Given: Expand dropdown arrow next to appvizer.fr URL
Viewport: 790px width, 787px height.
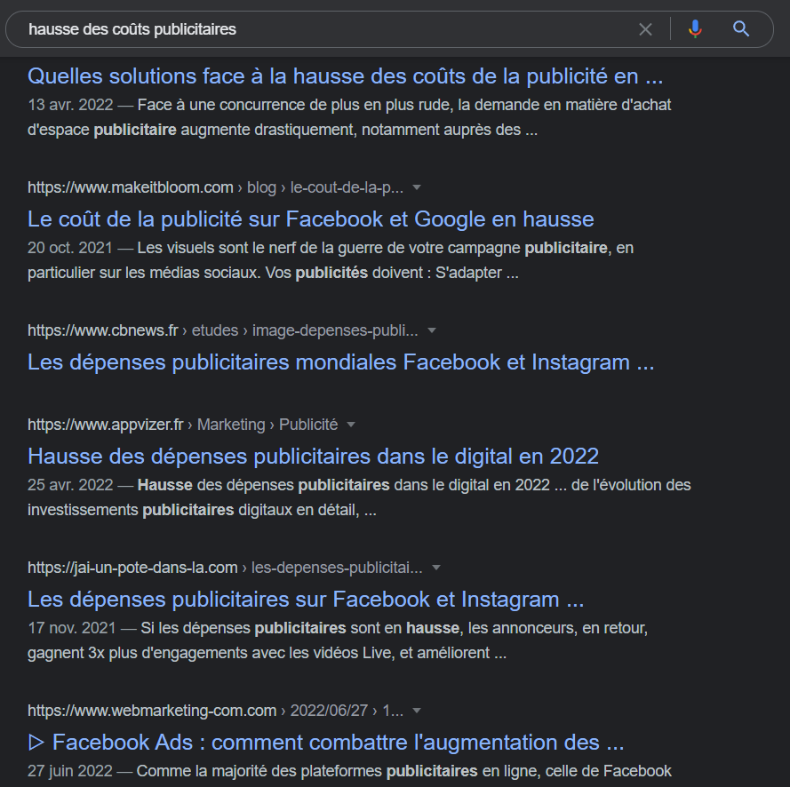Looking at the screenshot, I should 351,425.
